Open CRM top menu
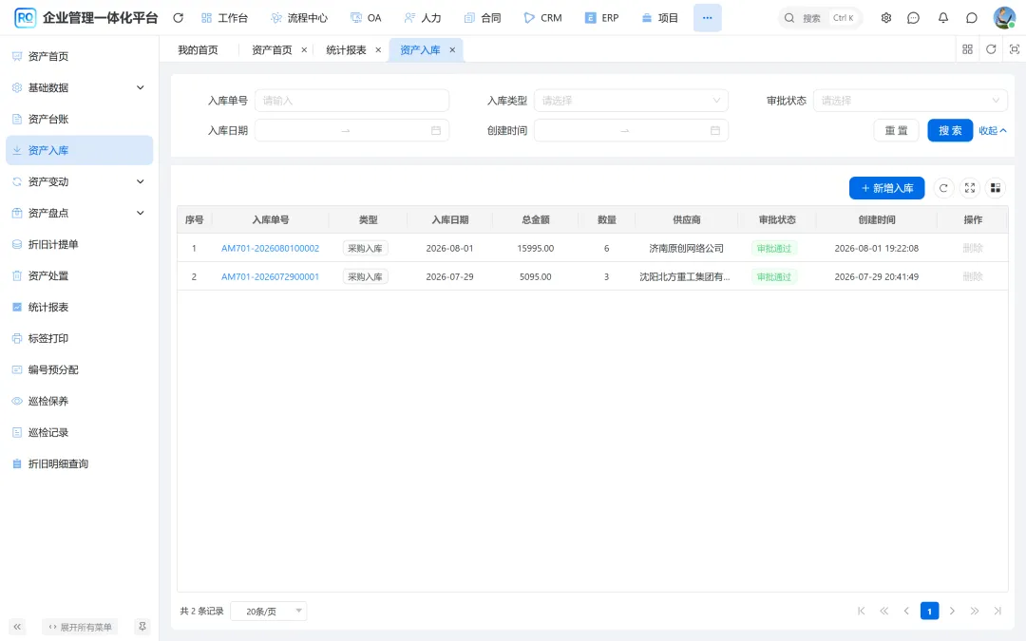Image resolution: width=1026 pixels, height=641 pixels. pyautogui.click(x=543, y=18)
